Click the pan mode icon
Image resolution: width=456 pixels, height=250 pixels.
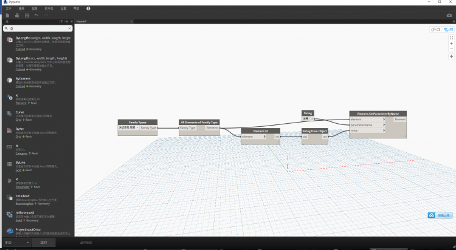click(451, 56)
